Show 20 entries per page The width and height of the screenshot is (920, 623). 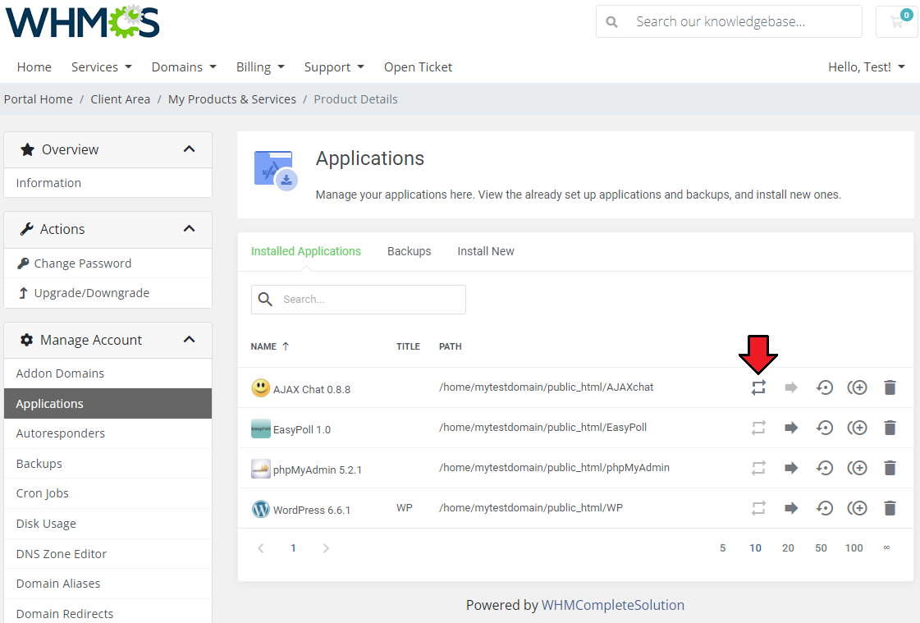788,548
